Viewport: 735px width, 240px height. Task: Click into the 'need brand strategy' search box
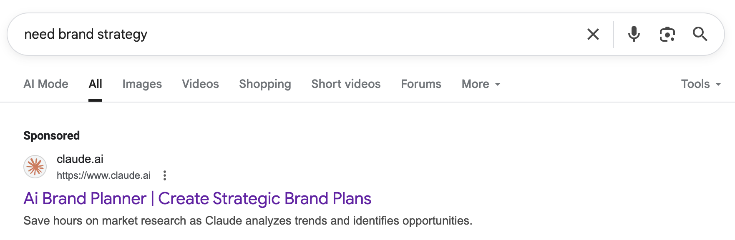[292, 34]
